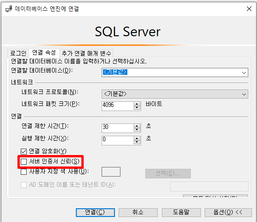Collapse options with 옵션(O) << button

click(228, 212)
